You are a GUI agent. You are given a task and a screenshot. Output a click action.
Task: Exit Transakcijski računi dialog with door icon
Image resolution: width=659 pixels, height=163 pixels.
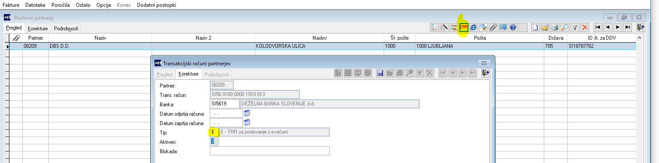point(486,73)
